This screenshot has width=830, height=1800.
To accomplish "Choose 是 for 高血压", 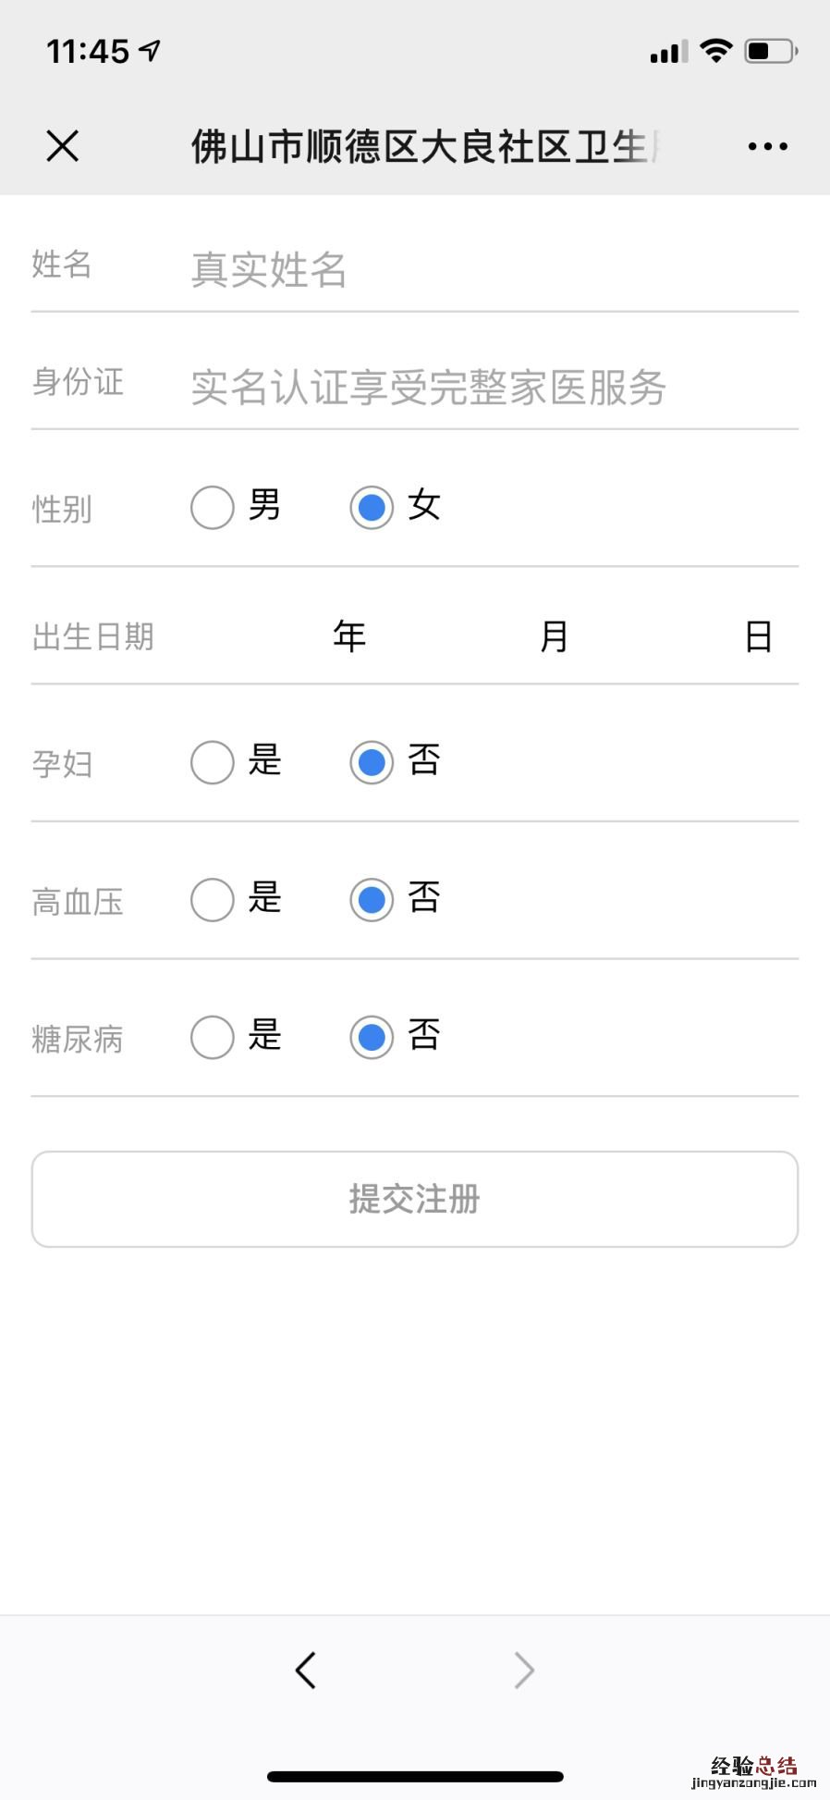I will click(x=213, y=899).
